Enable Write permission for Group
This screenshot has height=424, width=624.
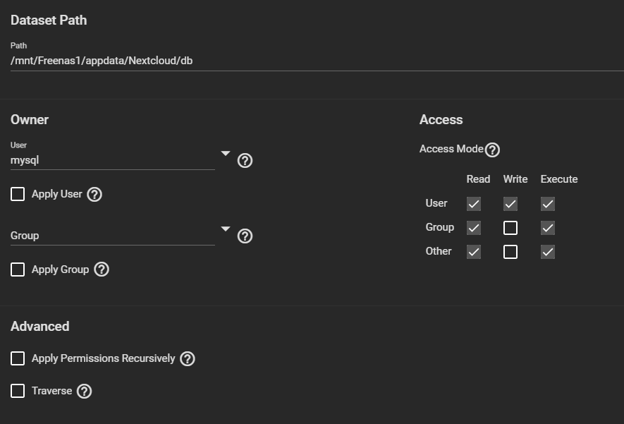click(x=510, y=228)
